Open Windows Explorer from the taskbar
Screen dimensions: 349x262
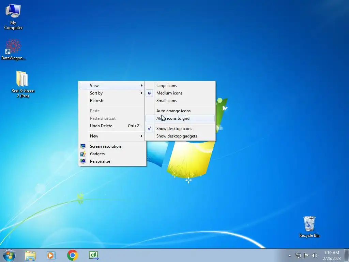(30, 255)
